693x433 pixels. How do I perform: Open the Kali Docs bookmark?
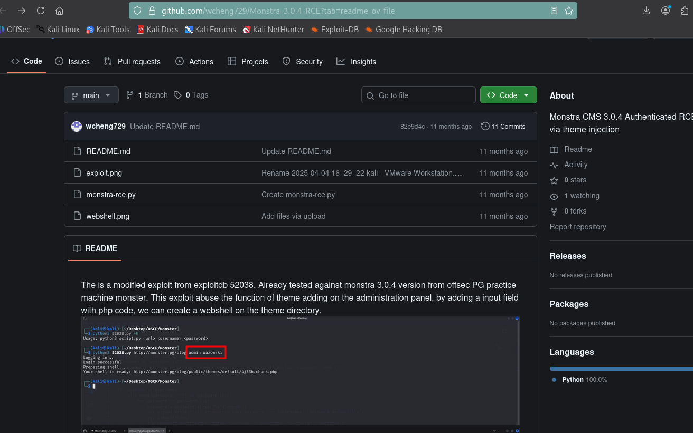(157, 30)
